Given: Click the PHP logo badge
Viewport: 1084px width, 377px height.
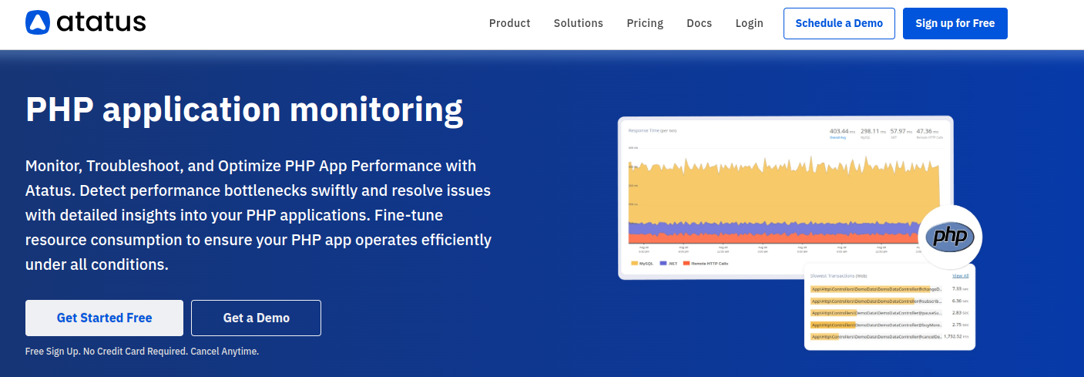Looking at the screenshot, I should pos(950,236).
